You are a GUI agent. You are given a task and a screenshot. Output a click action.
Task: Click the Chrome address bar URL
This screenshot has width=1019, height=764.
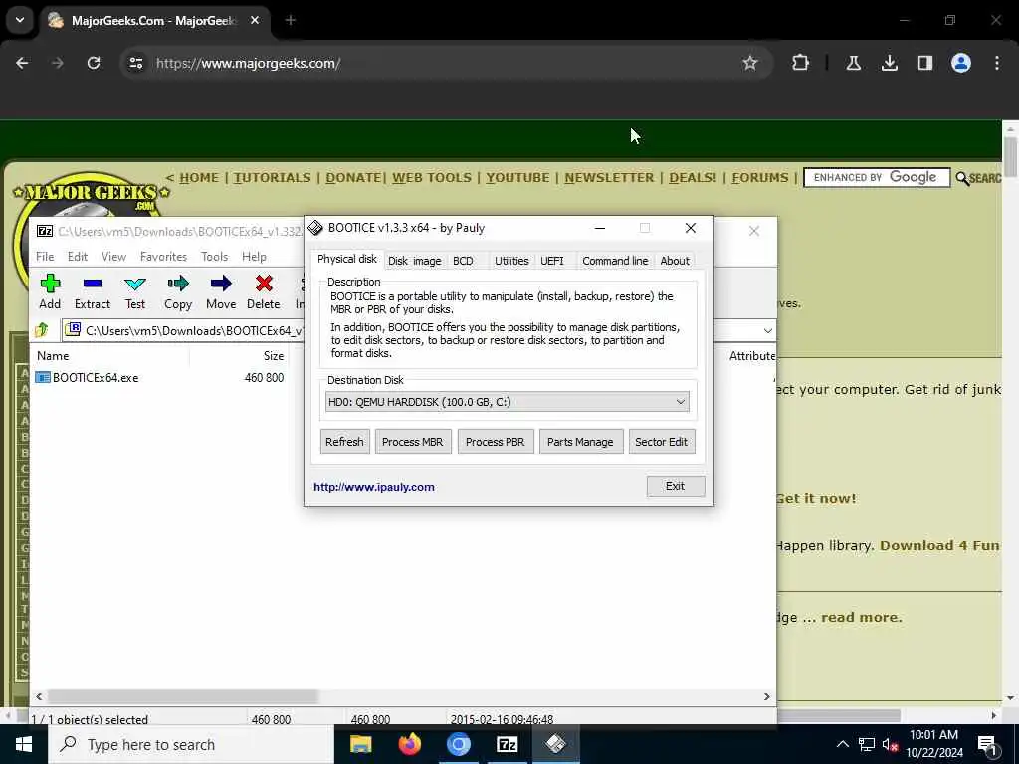[x=248, y=63]
